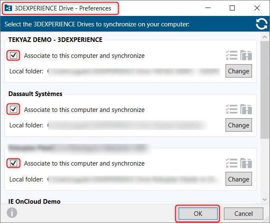This screenshot has height=223, width=270.
Task: Click the Cancel button
Action: pos(244,213)
